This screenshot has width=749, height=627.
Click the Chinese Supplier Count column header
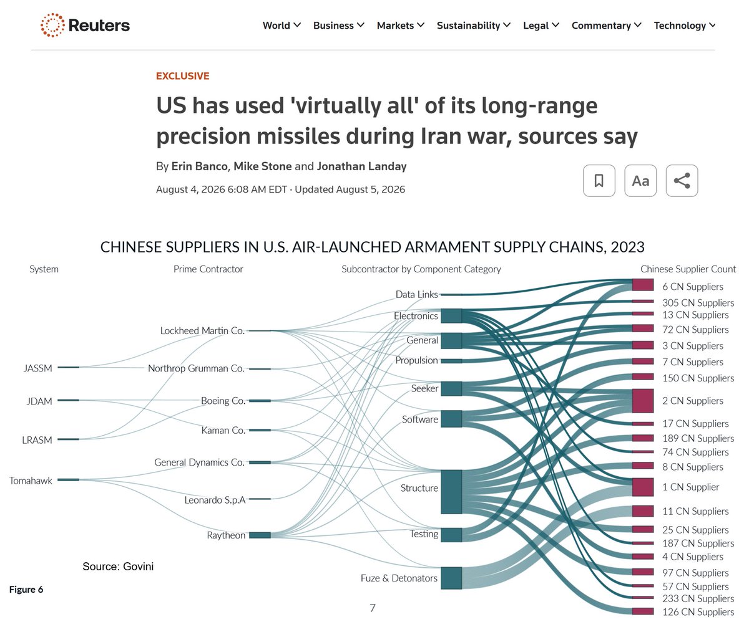click(688, 269)
